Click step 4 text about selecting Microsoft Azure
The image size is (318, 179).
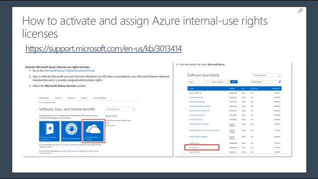(x=202, y=64)
